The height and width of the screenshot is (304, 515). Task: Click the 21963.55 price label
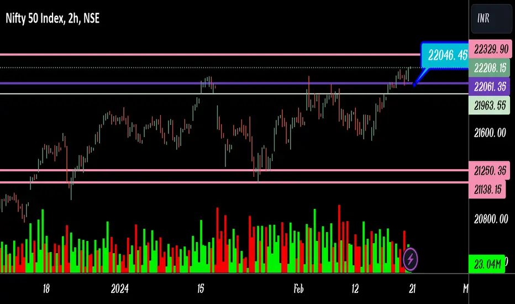tap(490, 106)
